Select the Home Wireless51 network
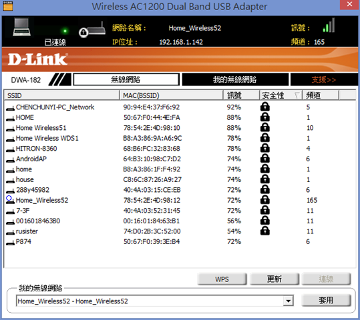 point(180,128)
